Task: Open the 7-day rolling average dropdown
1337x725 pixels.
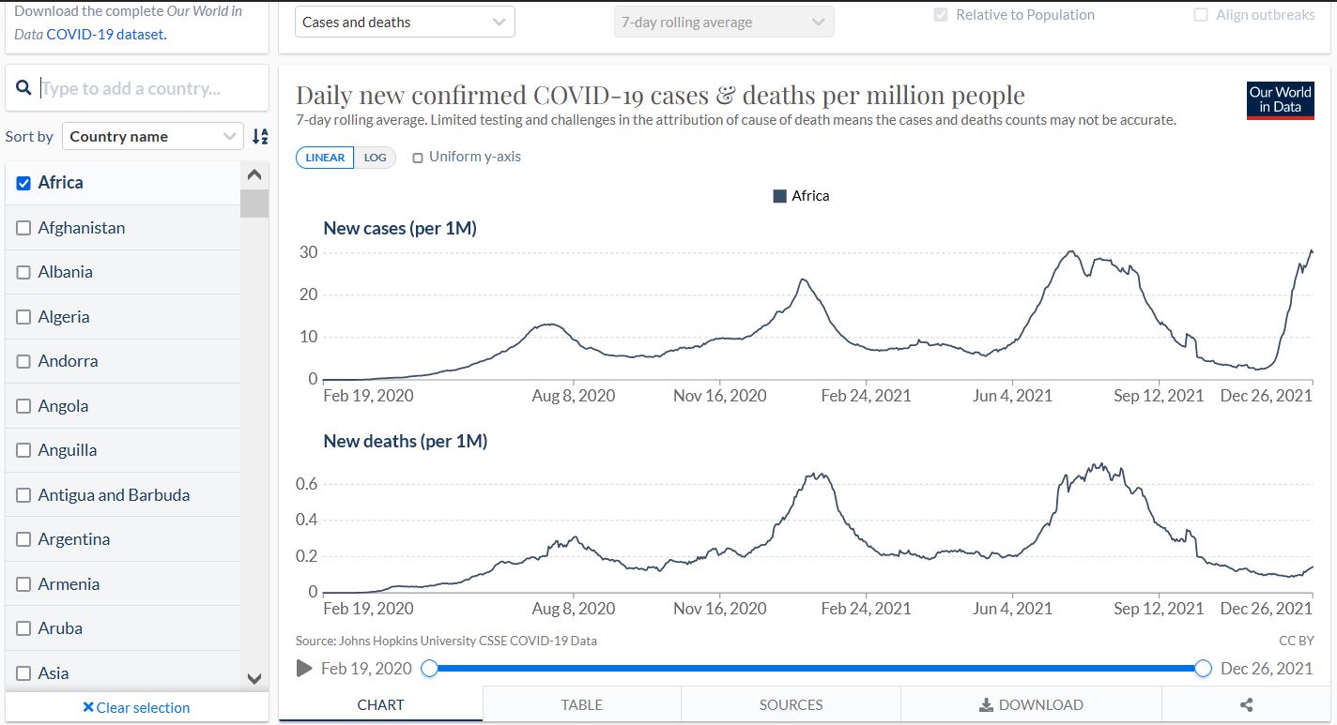Action: click(724, 23)
